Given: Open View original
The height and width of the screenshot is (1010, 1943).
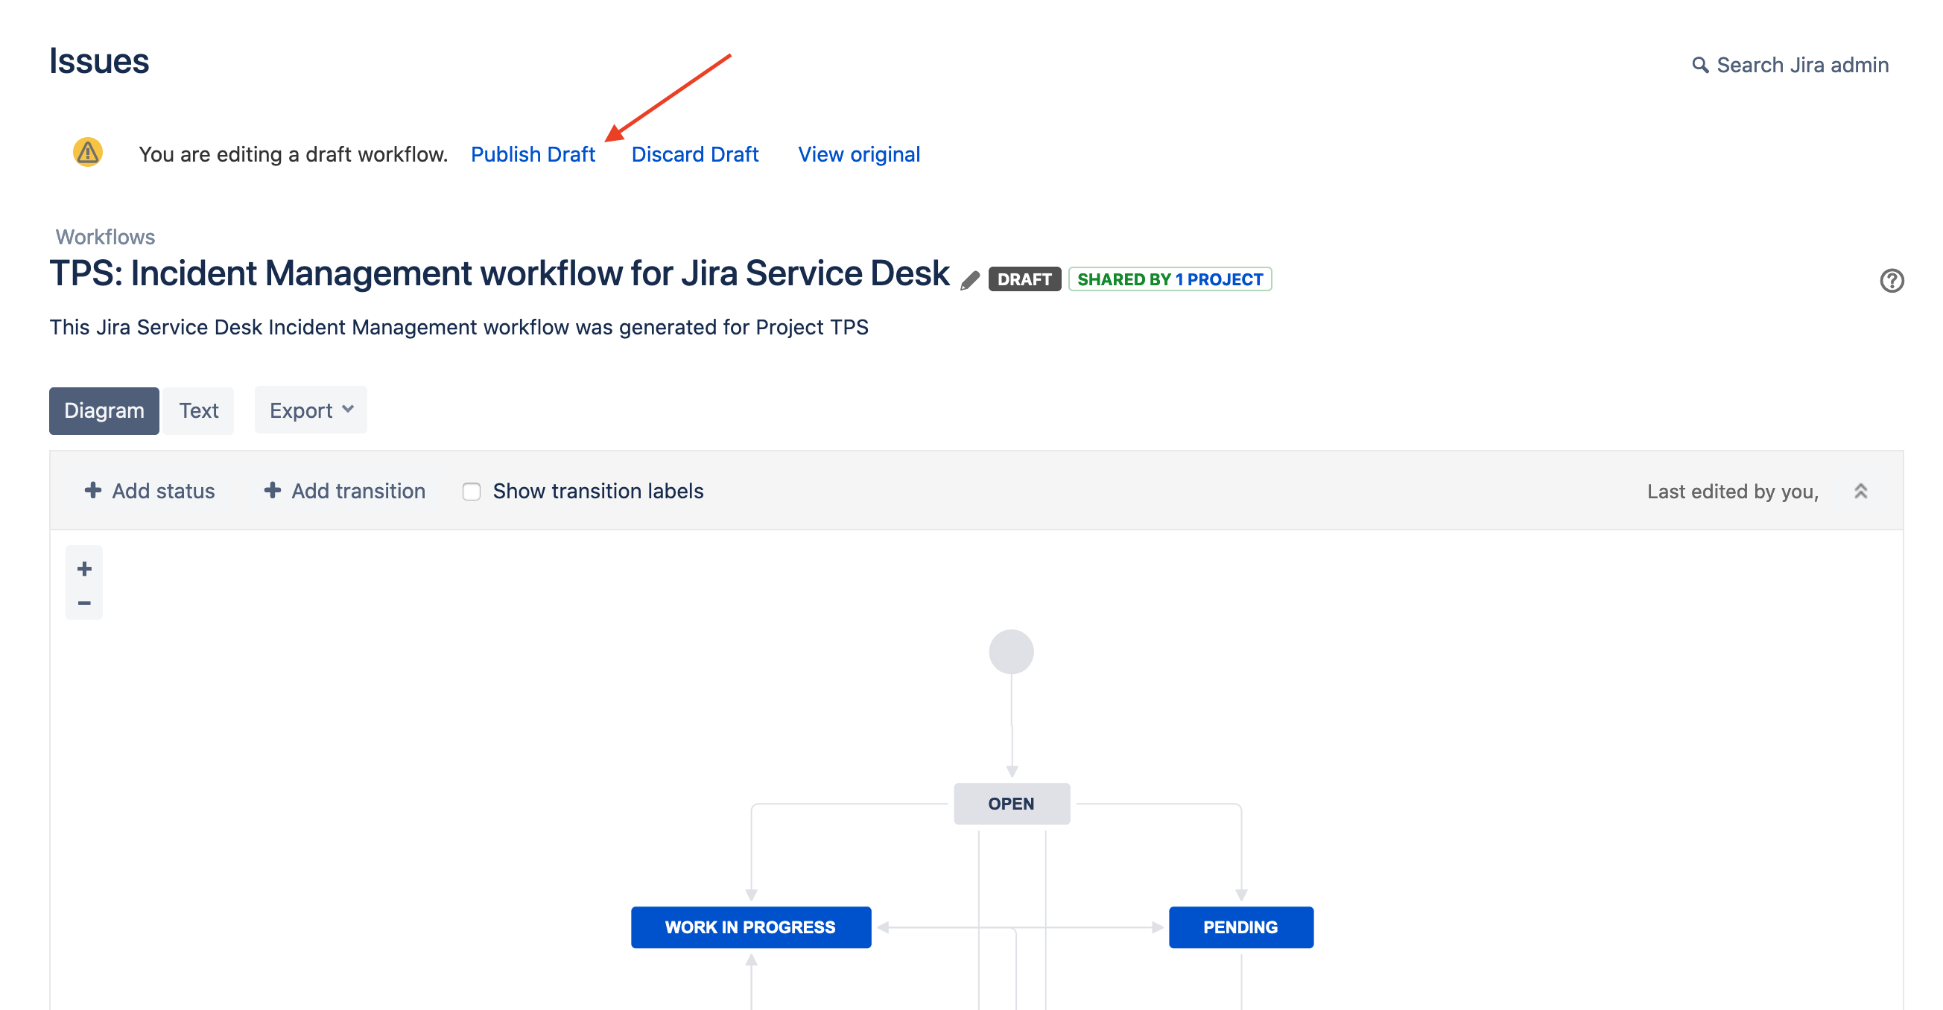Looking at the screenshot, I should pos(858,154).
